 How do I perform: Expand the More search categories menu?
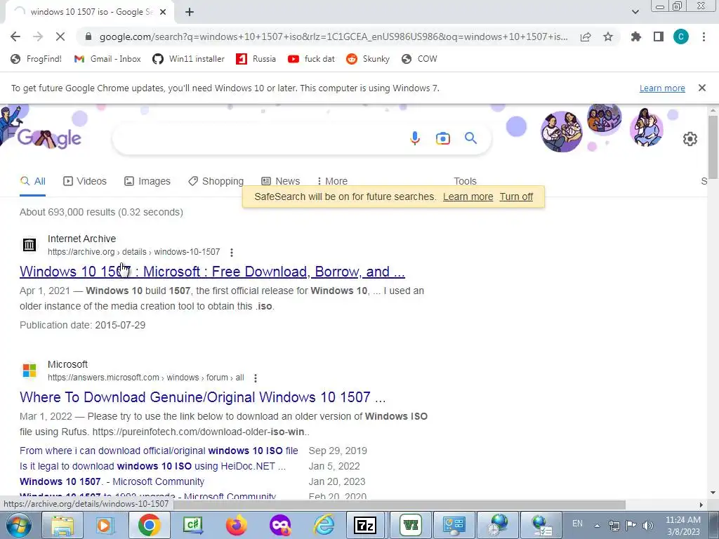click(332, 181)
